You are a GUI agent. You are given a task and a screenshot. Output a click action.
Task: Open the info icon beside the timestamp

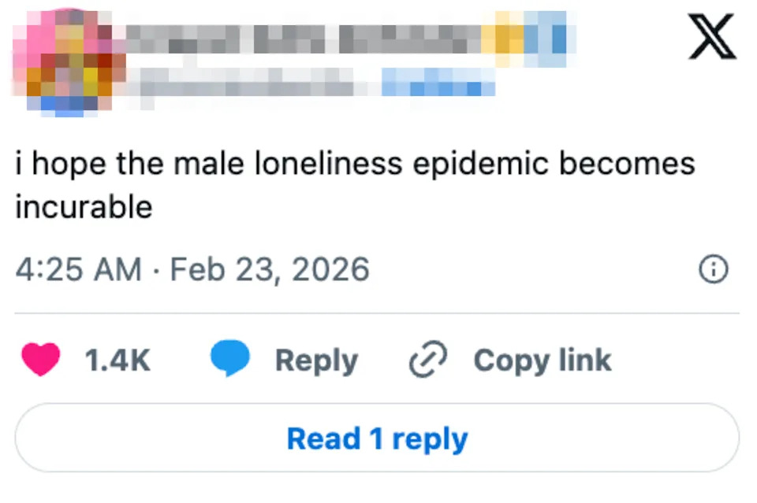click(713, 268)
